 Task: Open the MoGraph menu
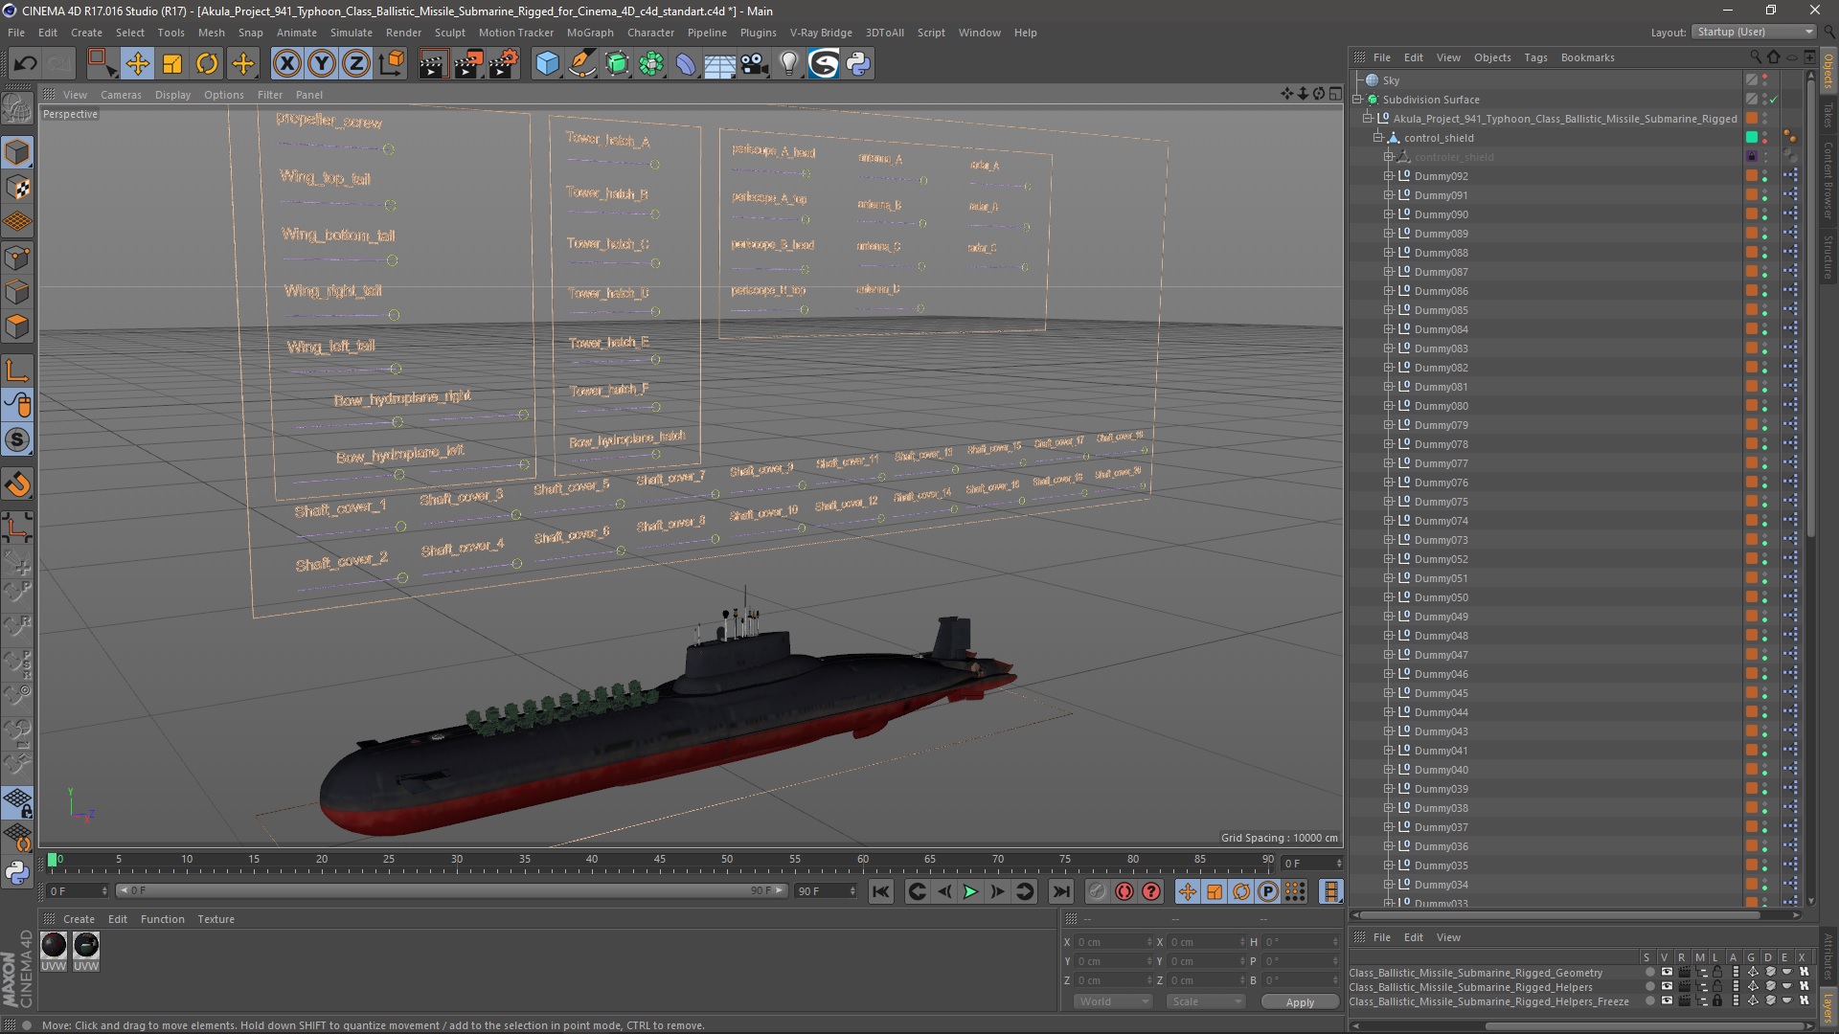[x=589, y=33]
